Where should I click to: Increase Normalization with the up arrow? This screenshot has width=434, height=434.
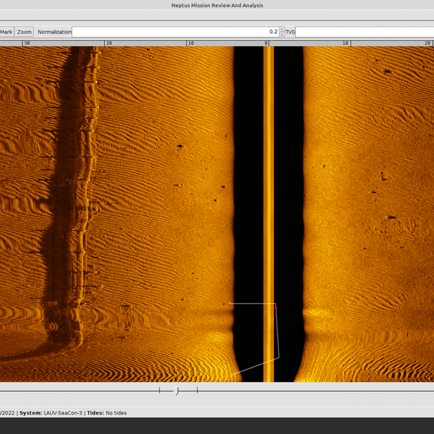[x=282, y=29]
